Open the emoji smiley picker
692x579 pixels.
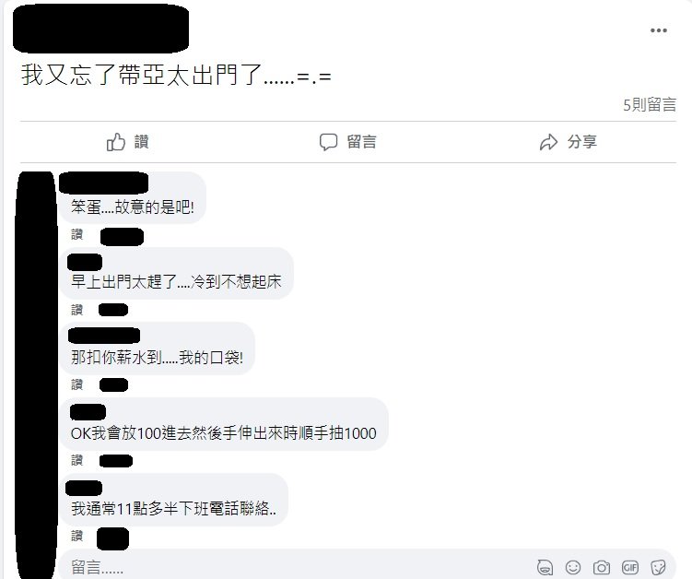[573, 567]
